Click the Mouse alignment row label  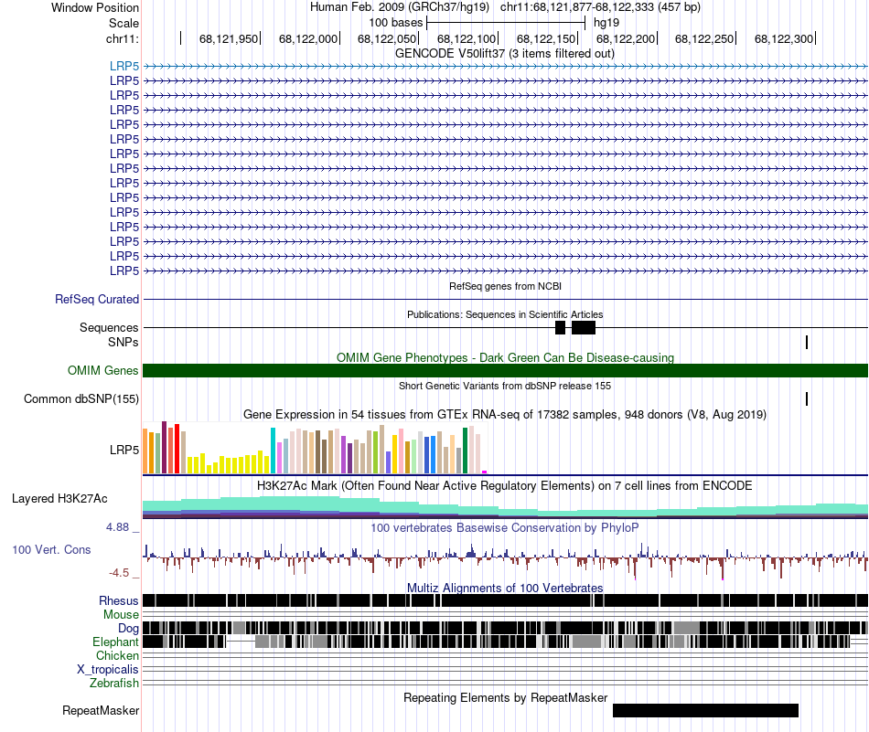(x=121, y=615)
